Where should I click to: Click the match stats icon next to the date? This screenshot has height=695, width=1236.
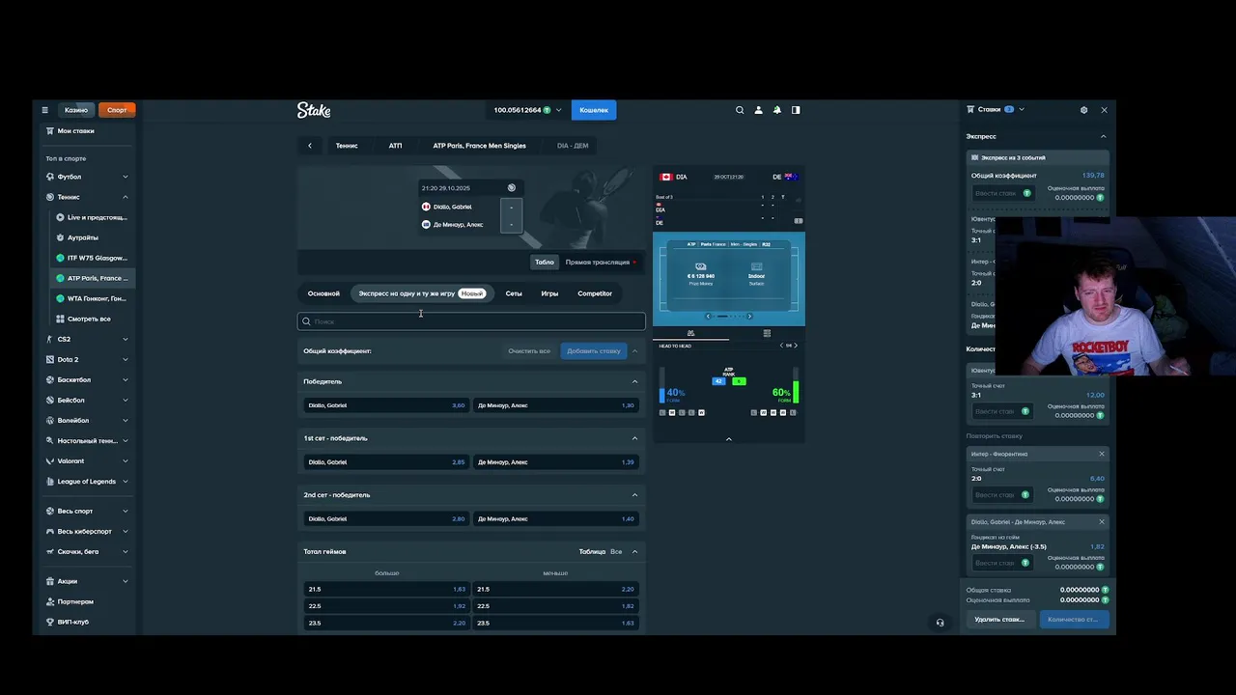click(511, 188)
